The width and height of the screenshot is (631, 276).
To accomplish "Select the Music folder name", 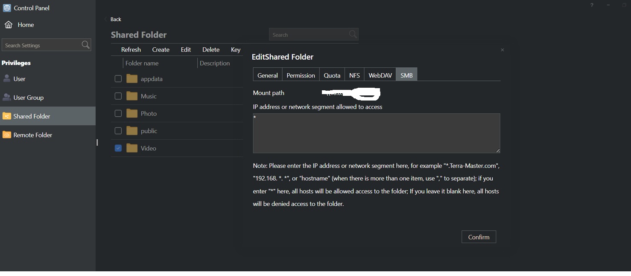I will (149, 96).
